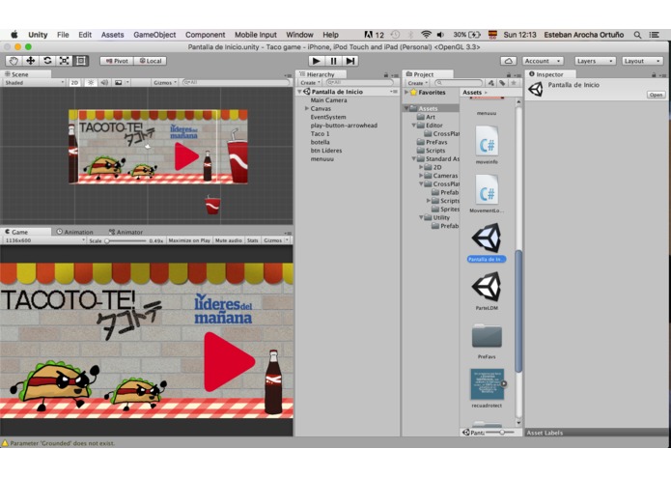Toggle 2D mode in Scene view
The height and width of the screenshot is (477, 671).
tap(74, 83)
